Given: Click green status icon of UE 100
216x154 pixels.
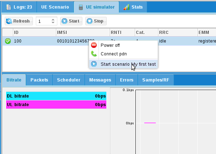Looking at the screenshot, I should [x=8, y=41].
